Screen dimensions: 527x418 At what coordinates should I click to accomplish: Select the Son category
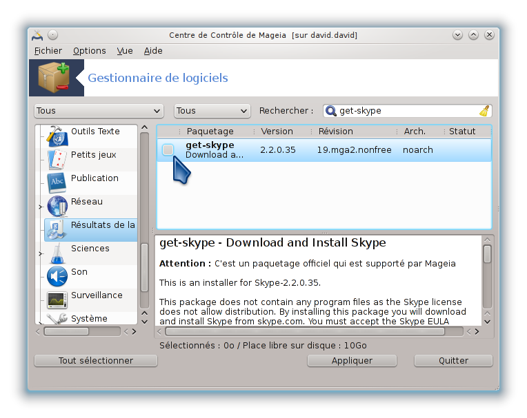(79, 272)
